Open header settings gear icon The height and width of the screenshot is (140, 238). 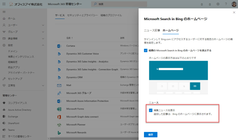coord(218,4)
